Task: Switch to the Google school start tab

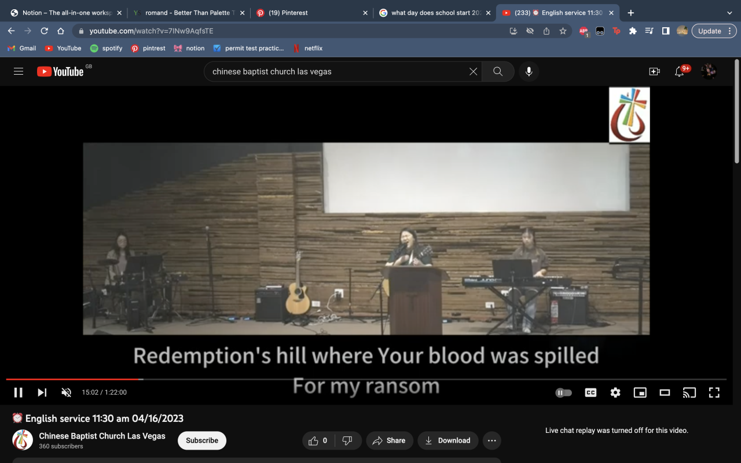Action: click(x=435, y=13)
